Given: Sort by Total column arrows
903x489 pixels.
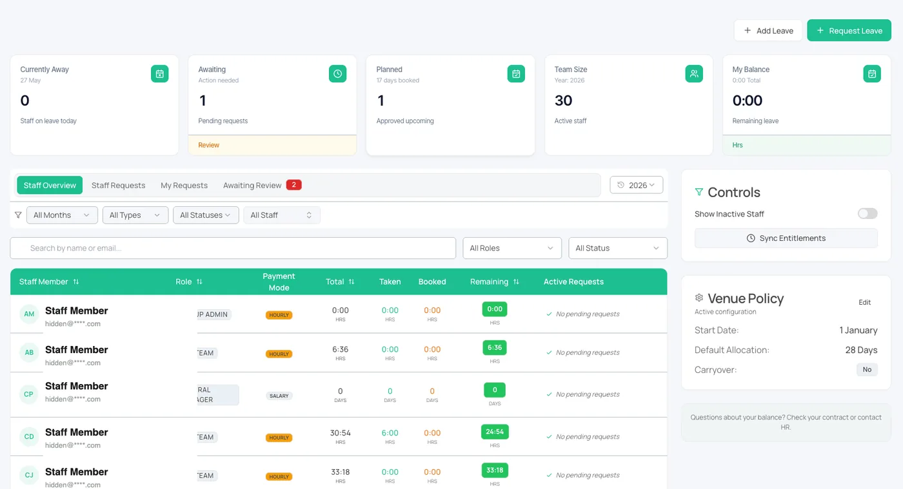Looking at the screenshot, I should 352,282.
